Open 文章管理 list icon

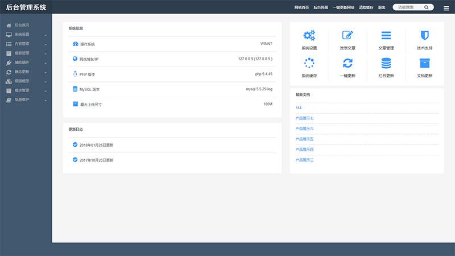(x=386, y=36)
